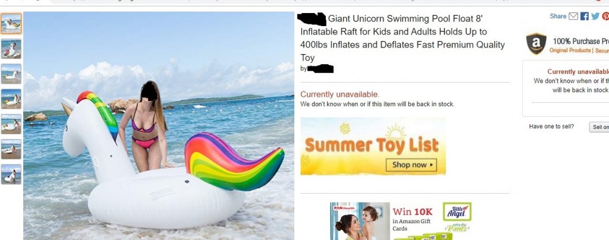This screenshot has height=240, width=609.
Task: Click the Giant Unicorn Swimming Pool Float title
Action: [x=403, y=38]
